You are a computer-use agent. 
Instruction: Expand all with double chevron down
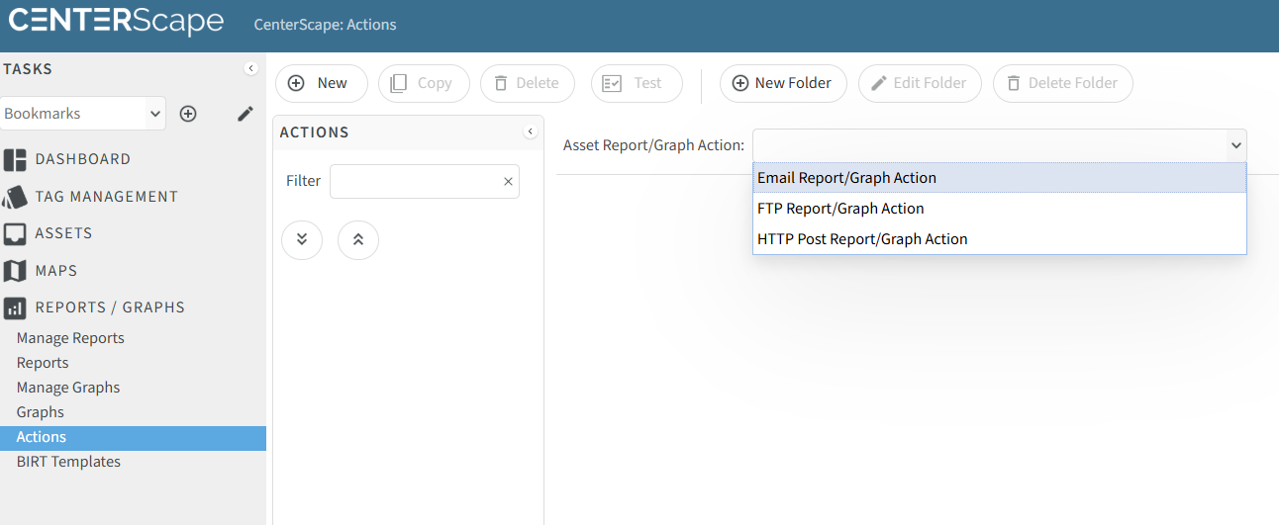click(302, 239)
